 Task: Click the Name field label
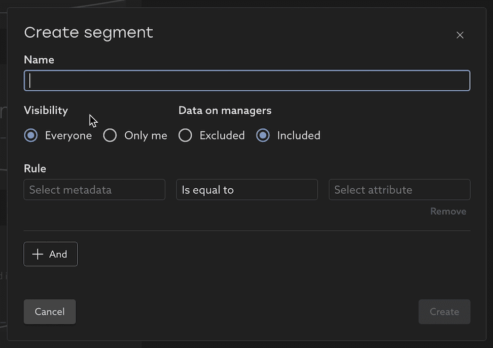click(39, 60)
